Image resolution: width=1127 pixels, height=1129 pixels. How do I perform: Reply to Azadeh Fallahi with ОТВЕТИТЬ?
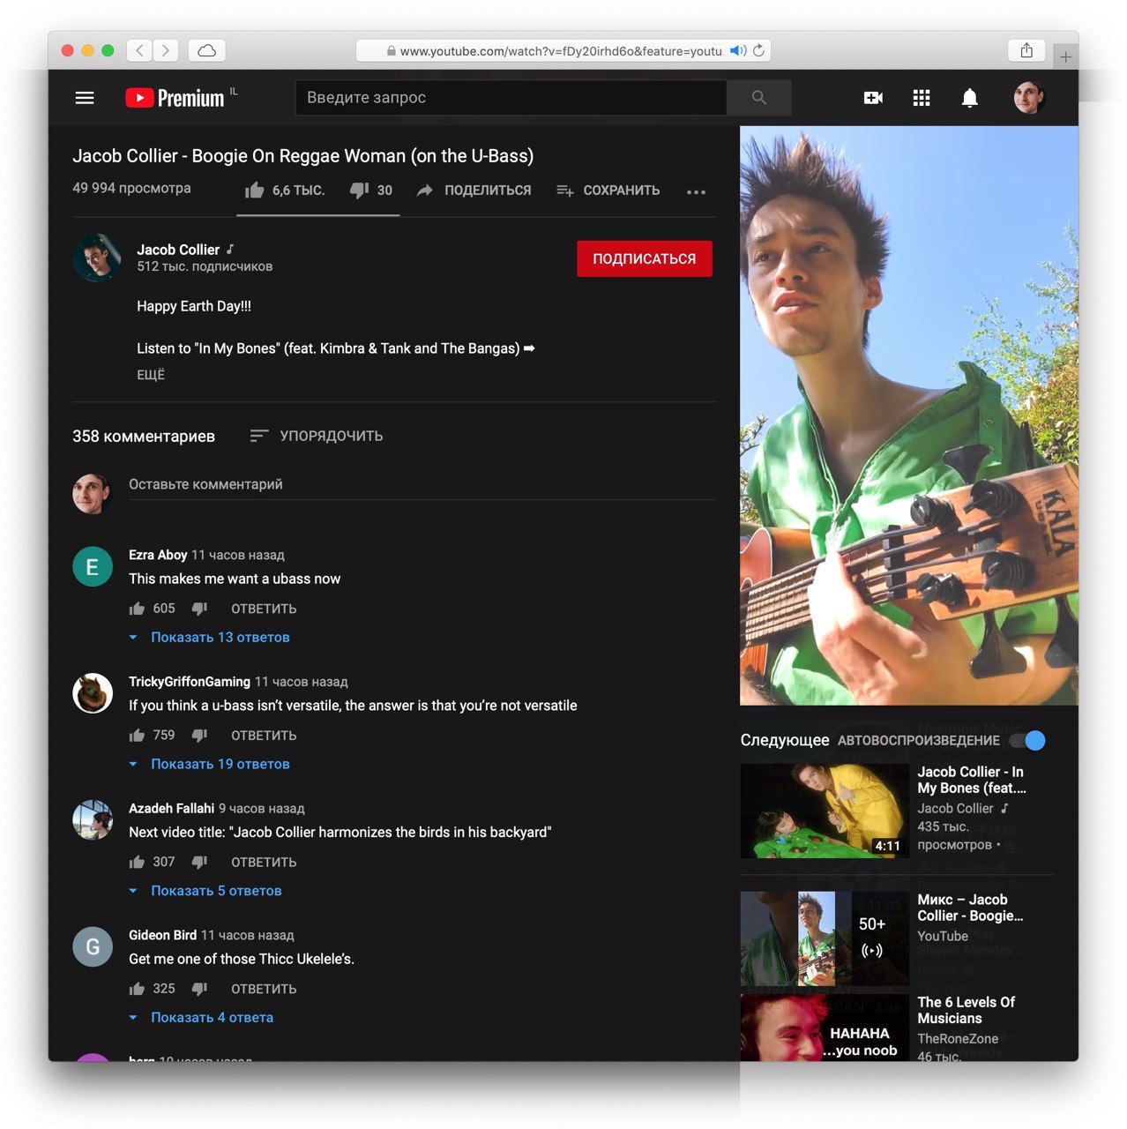click(x=264, y=863)
